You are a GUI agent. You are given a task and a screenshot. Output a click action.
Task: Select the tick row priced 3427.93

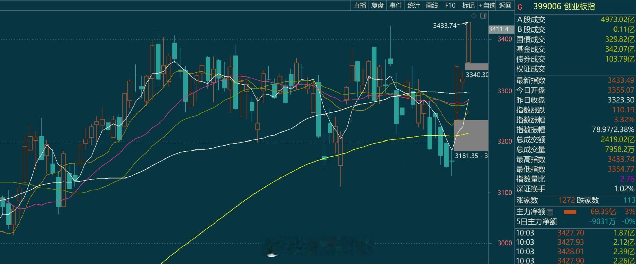[575, 243]
